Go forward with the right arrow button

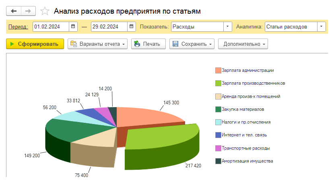[x=28, y=11]
